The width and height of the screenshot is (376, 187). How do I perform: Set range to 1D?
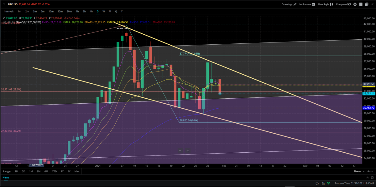pyautogui.click(x=16, y=171)
